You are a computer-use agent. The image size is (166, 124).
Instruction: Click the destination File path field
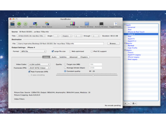(60, 44)
